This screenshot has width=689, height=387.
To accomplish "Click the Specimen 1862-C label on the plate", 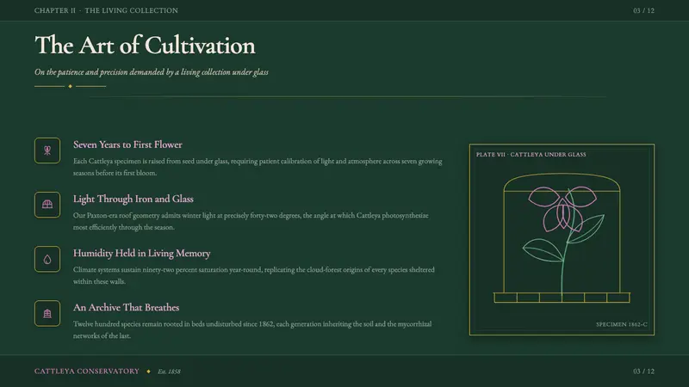I will (x=621, y=324).
